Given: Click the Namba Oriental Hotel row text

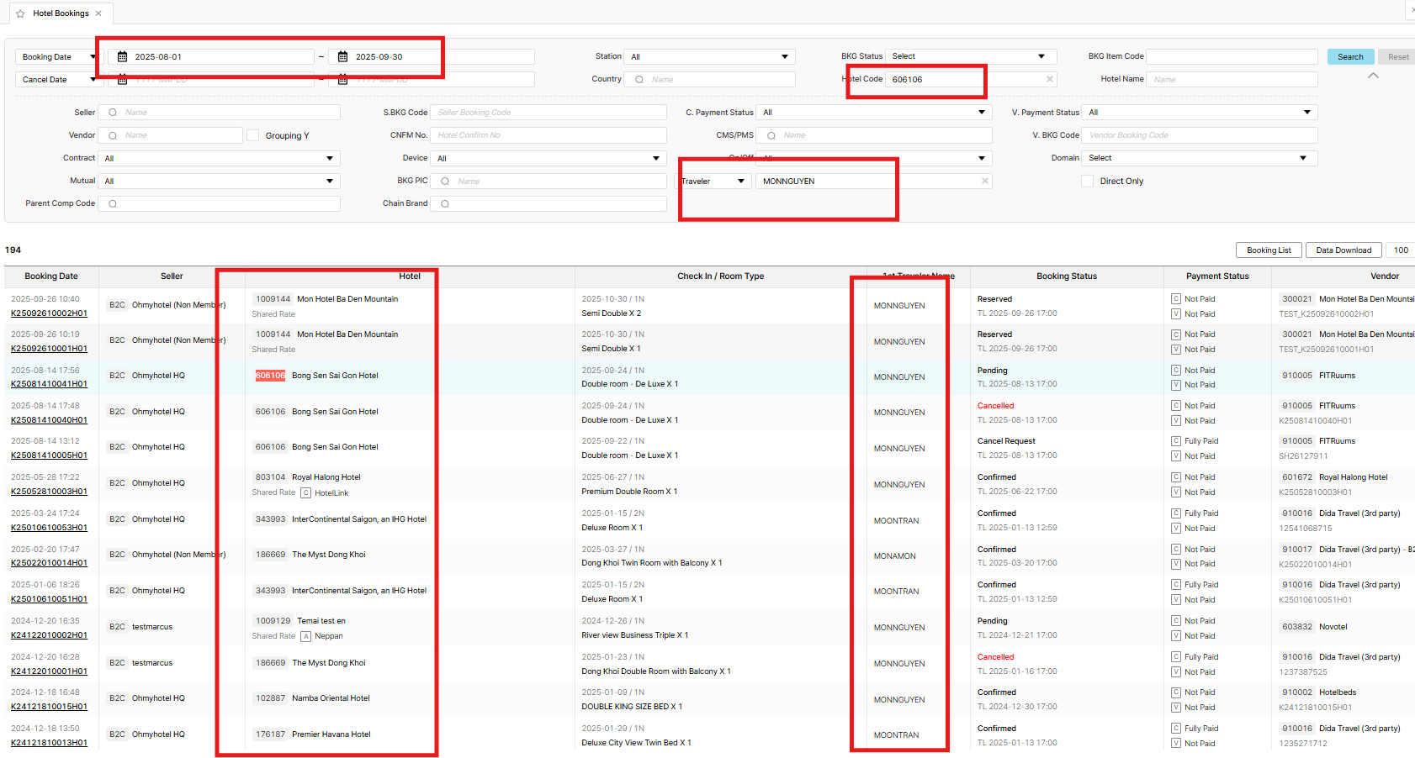Looking at the screenshot, I should (331, 698).
